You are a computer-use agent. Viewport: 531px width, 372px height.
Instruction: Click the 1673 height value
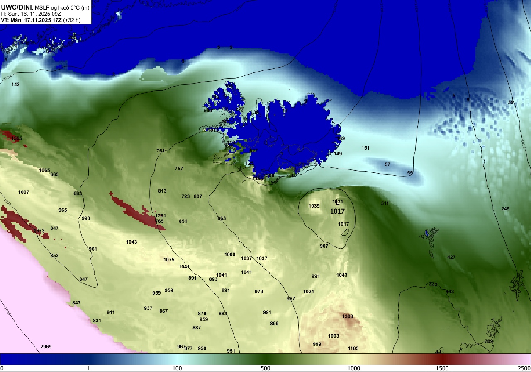click(39, 231)
